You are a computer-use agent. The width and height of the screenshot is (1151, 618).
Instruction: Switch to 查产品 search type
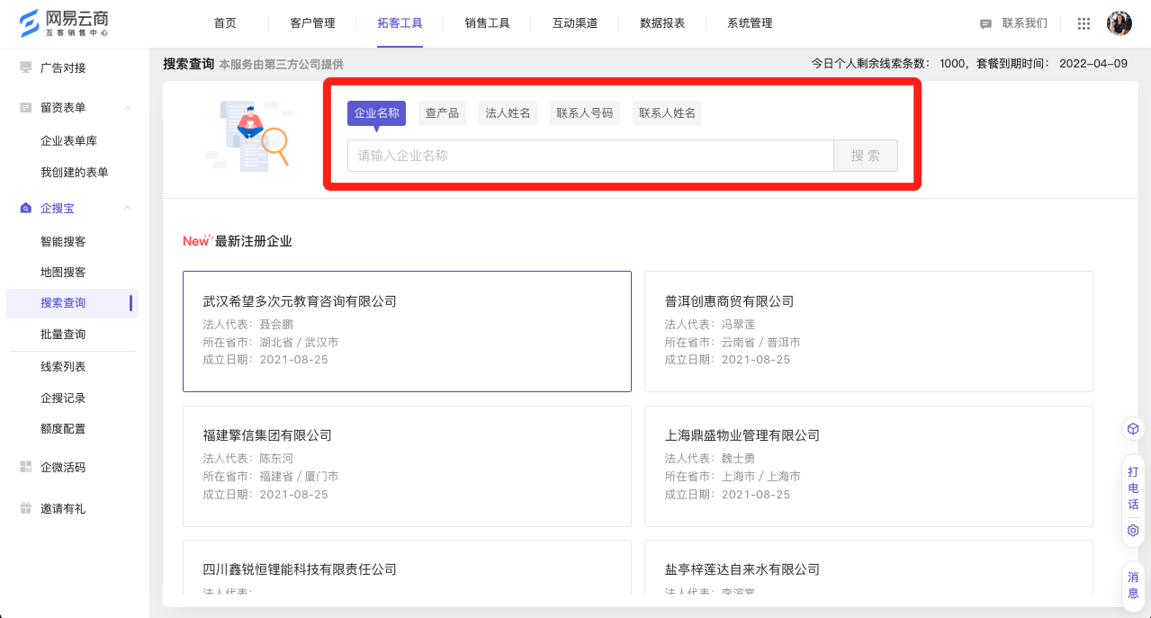442,113
